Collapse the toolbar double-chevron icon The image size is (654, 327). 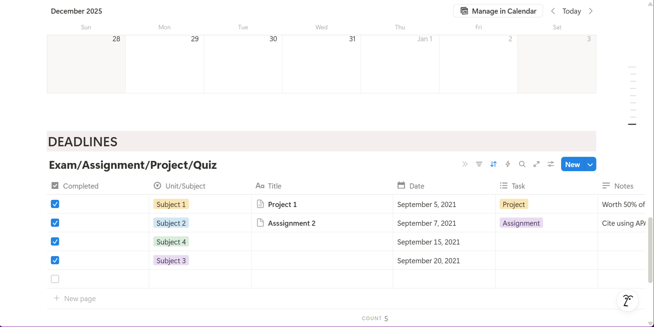tap(465, 164)
